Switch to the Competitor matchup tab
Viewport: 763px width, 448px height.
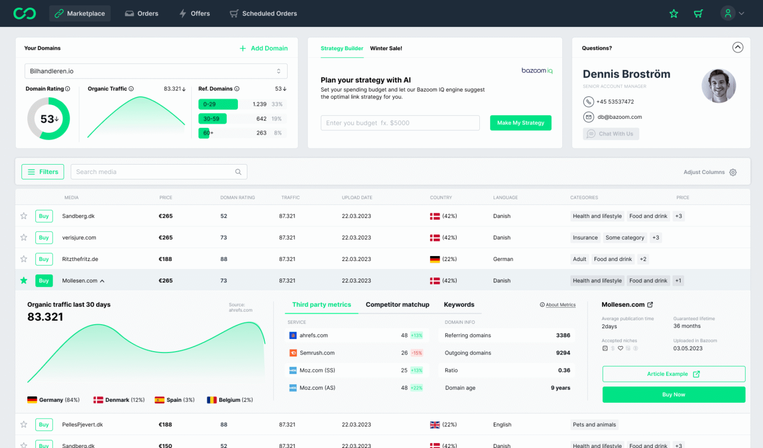pos(397,305)
